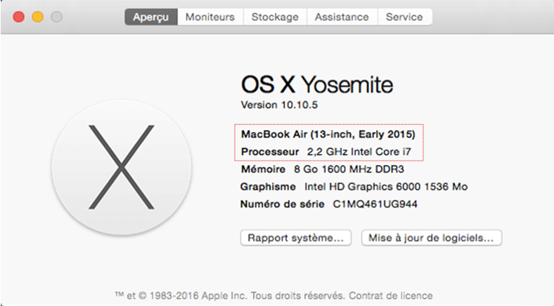Select the serial number C1MQ461UG944
554x306 pixels.
[x=375, y=204]
